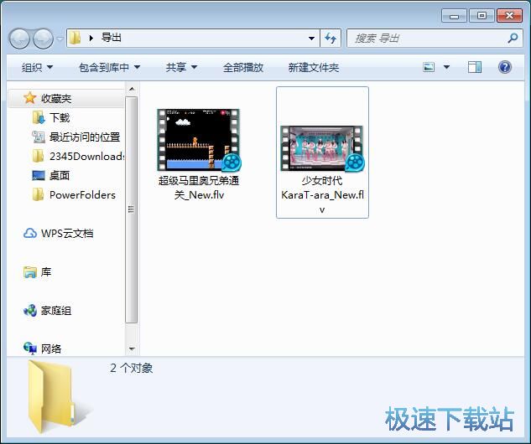Focus the 搜索 导出 search box

[435, 39]
